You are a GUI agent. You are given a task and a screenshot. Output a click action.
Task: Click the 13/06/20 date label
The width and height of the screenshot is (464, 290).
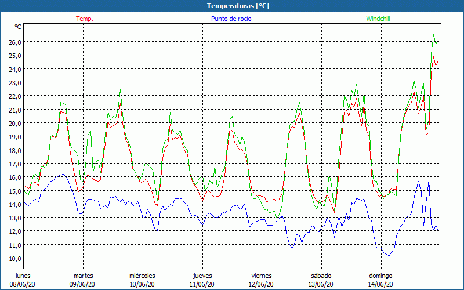click(x=321, y=284)
